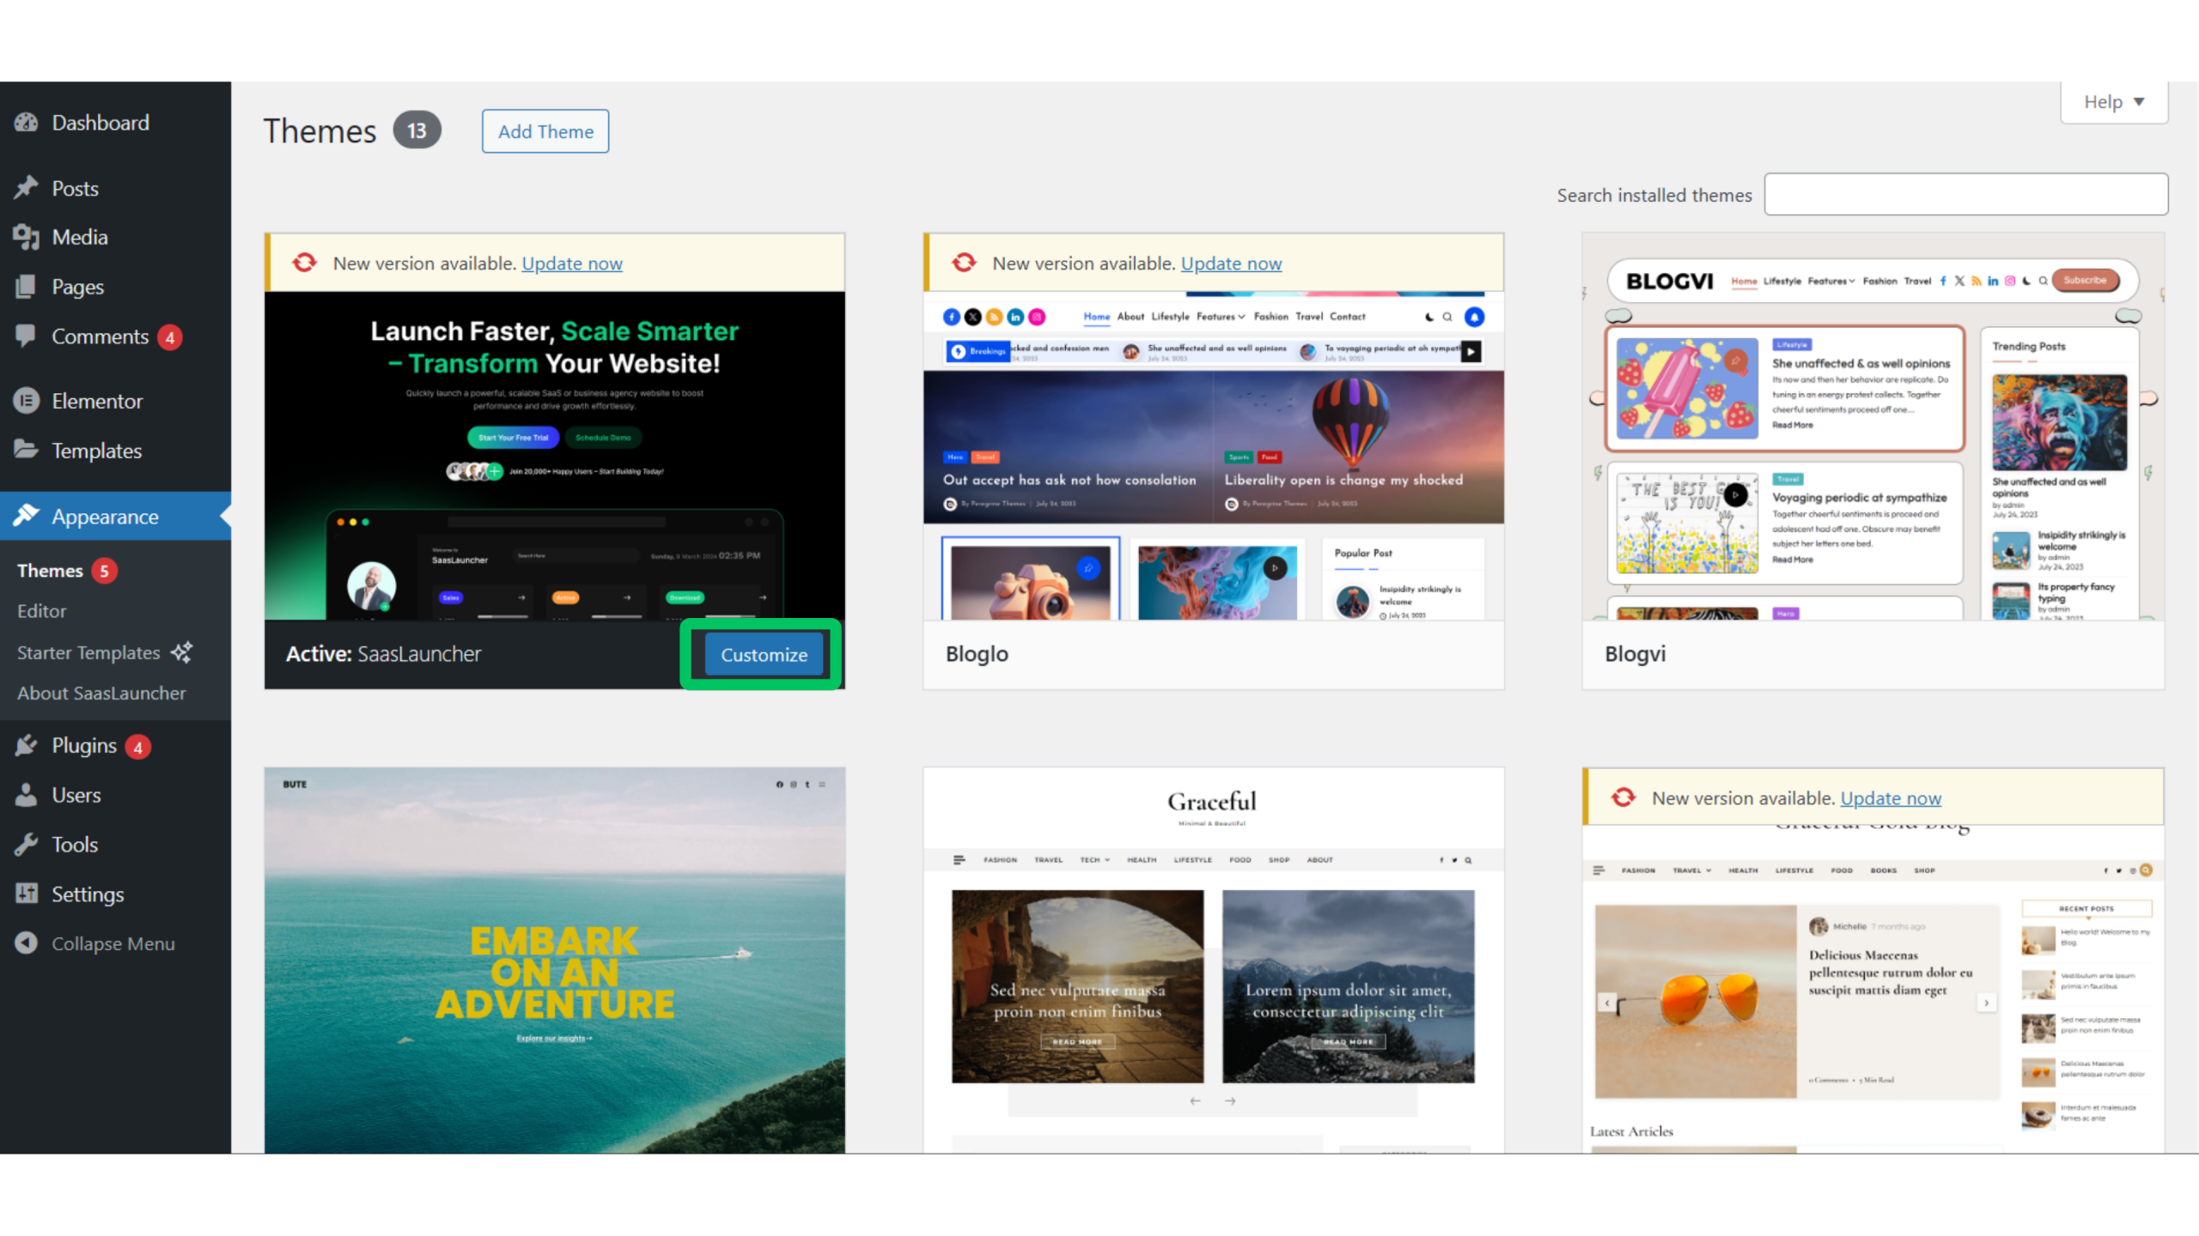Image resolution: width=2199 pixels, height=1236 pixels.
Task: Click Update now for Bloglo
Action: point(1231,264)
